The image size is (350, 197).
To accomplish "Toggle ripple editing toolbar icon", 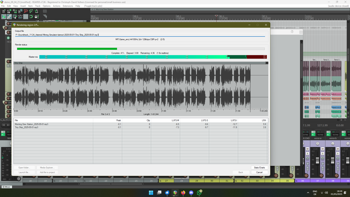I will (x=15, y=16).
